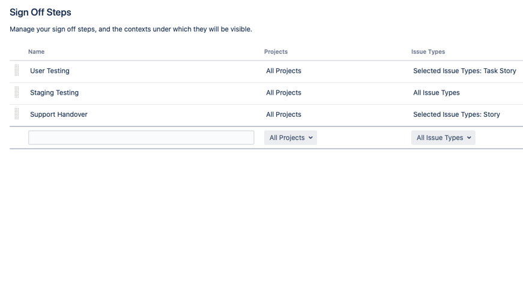Open the All Projects dropdown
This screenshot has width=523, height=297.
coord(291,138)
